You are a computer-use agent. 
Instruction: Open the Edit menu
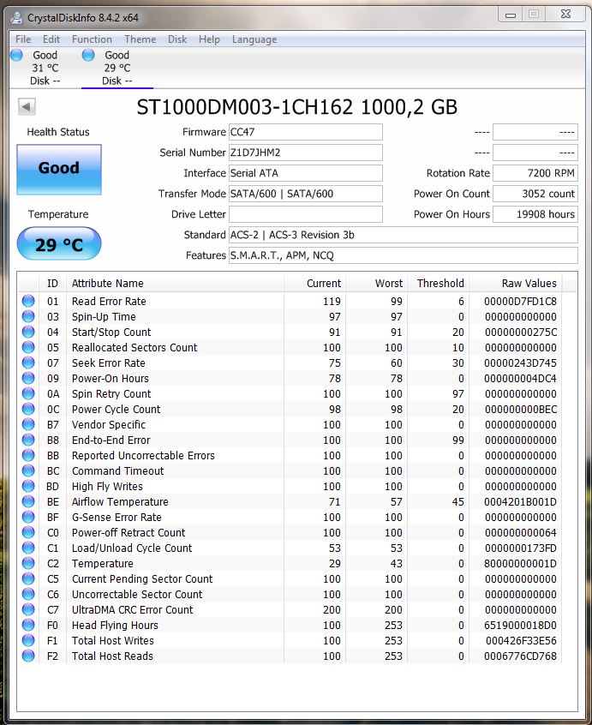coord(51,39)
